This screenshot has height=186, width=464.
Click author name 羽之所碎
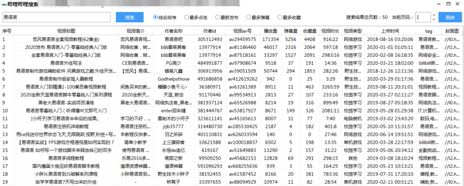coord(173,134)
